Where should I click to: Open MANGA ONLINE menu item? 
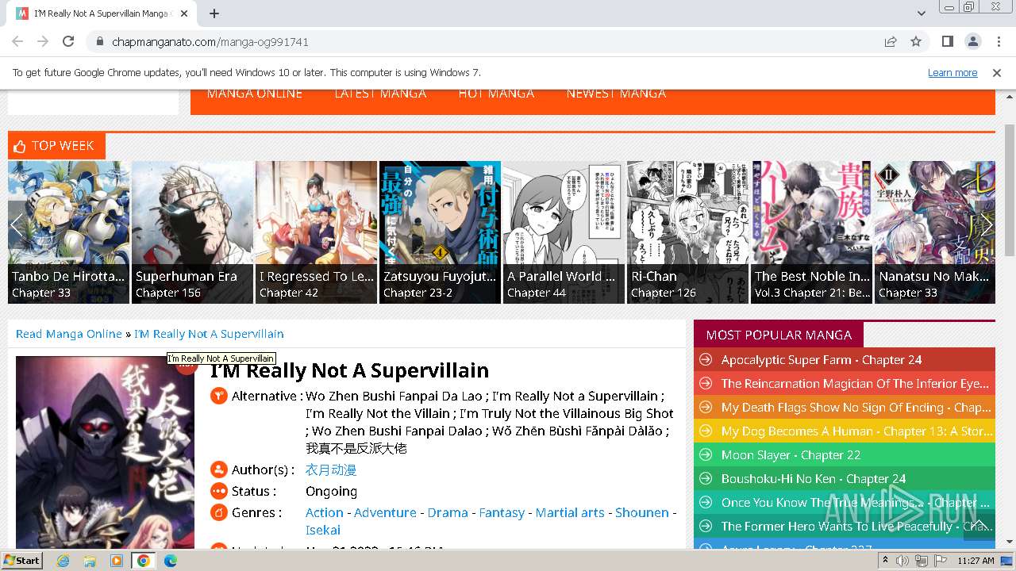pyautogui.click(x=255, y=94)
